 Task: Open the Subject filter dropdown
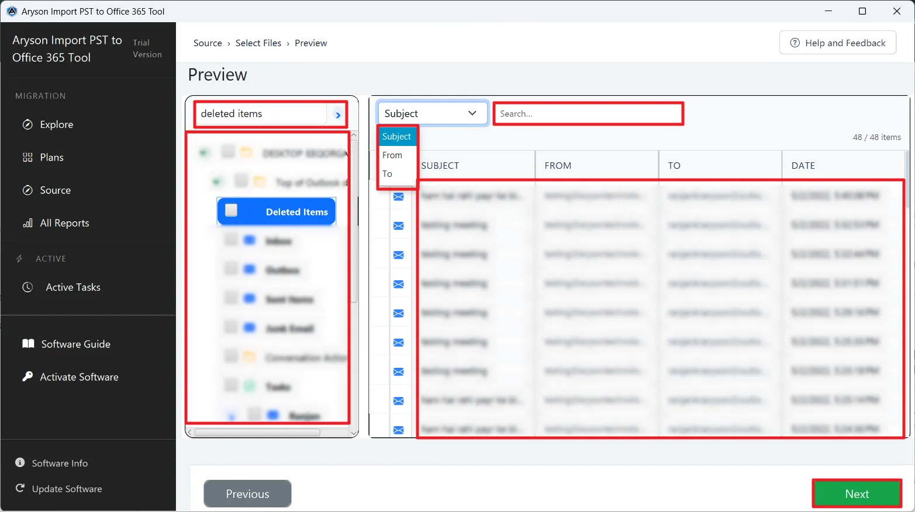432,113
